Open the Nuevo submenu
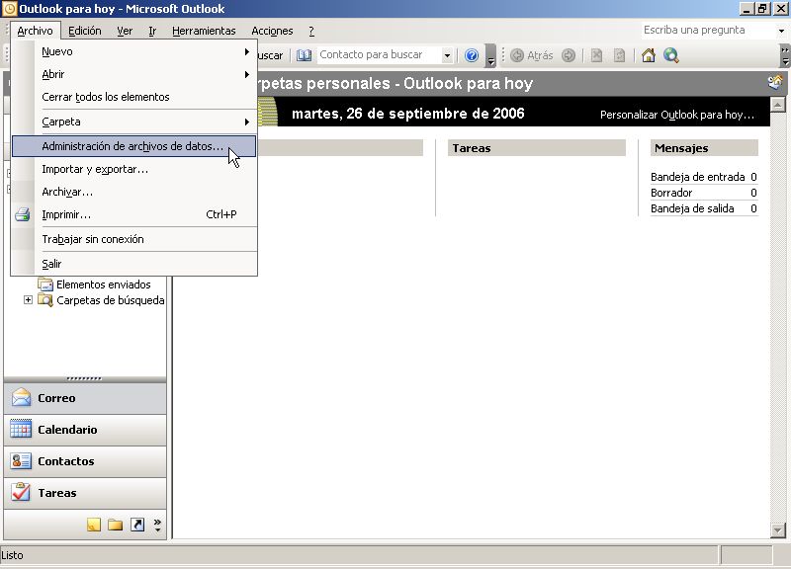 click(133, 51)
